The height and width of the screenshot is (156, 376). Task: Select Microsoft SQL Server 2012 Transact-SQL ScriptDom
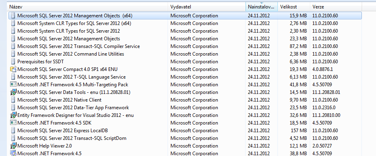tap(185, 138)
